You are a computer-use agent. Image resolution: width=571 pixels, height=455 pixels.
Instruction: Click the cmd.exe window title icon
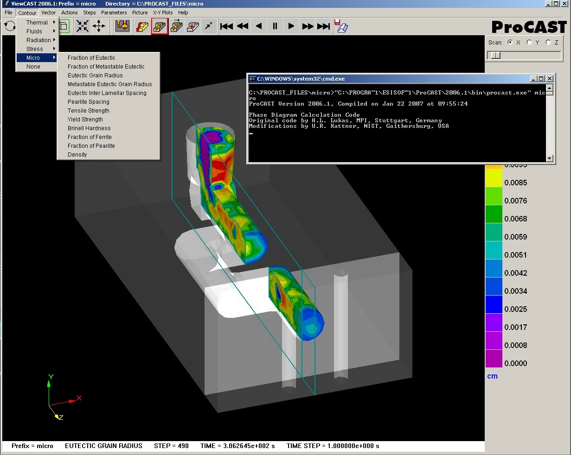[252, 79]
